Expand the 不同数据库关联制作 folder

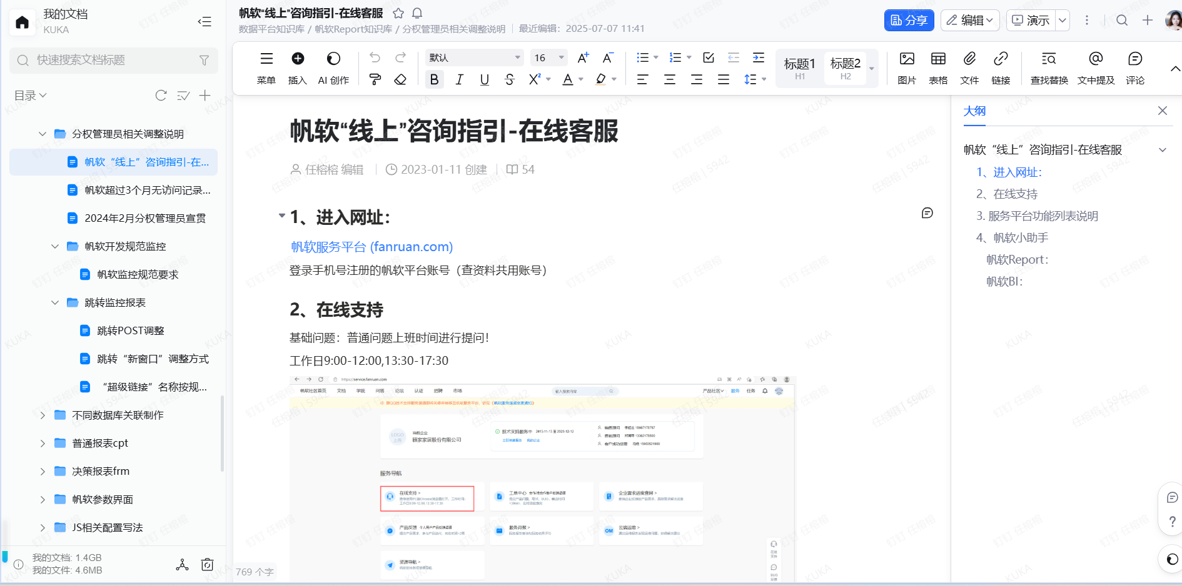[43, 415]
